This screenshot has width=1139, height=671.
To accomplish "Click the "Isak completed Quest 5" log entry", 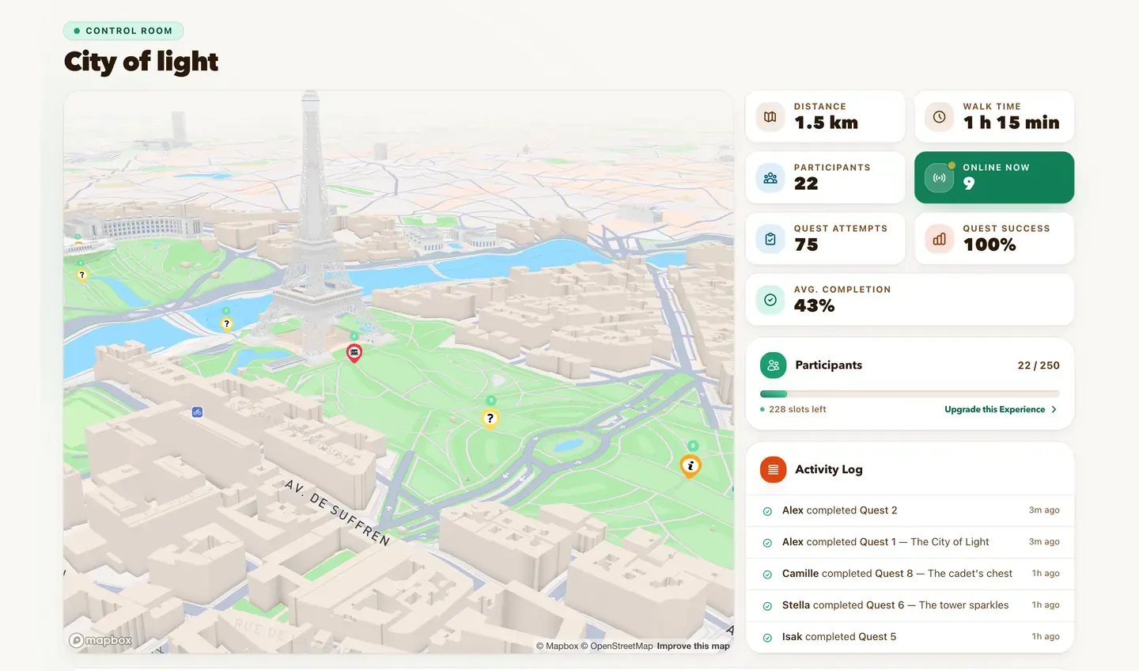I will click(x=910, y=637).
